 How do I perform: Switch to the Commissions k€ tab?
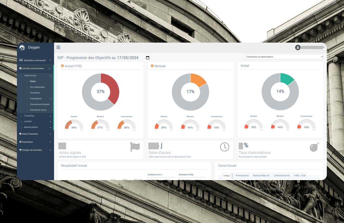tap(282, 176)
